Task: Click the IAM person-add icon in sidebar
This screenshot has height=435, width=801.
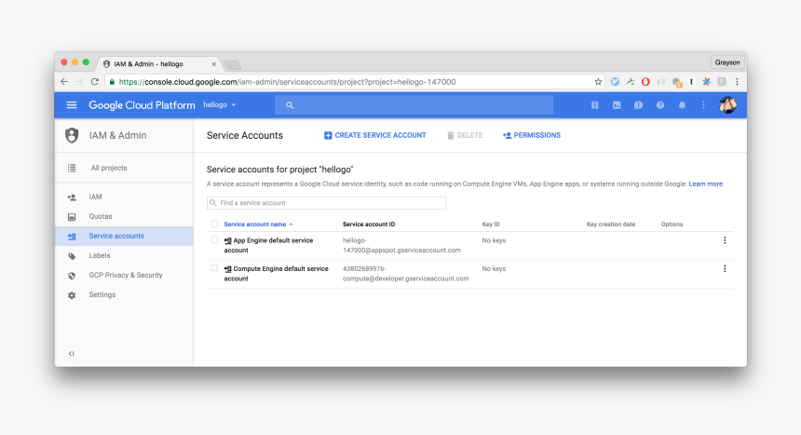Action: tap(72, 197)
